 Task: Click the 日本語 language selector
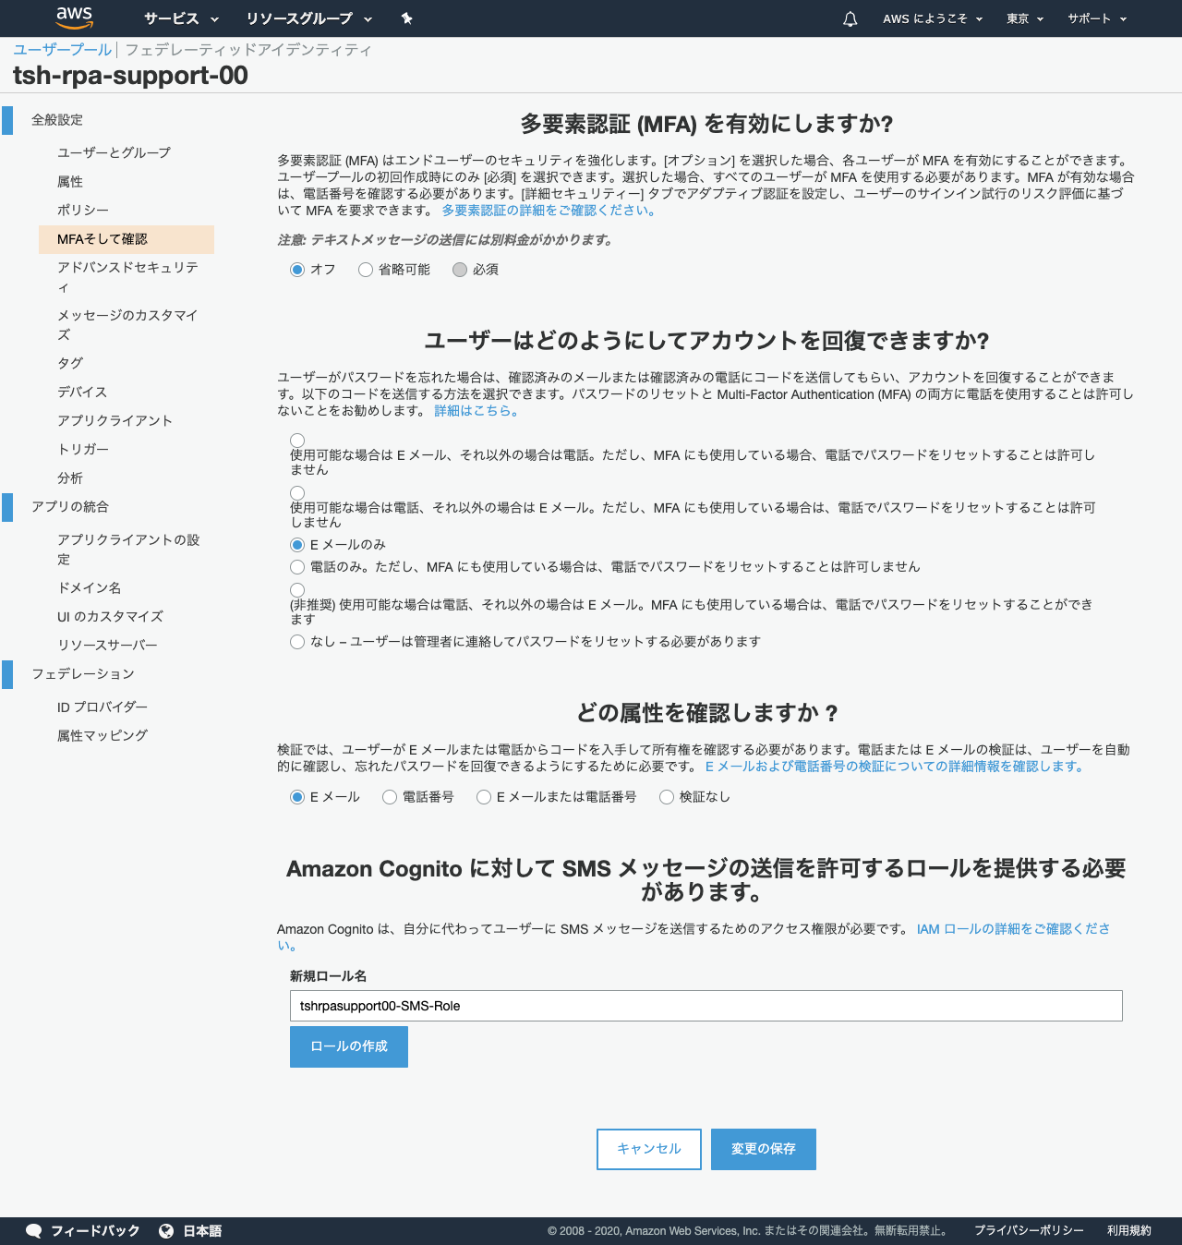point(202,1230)
